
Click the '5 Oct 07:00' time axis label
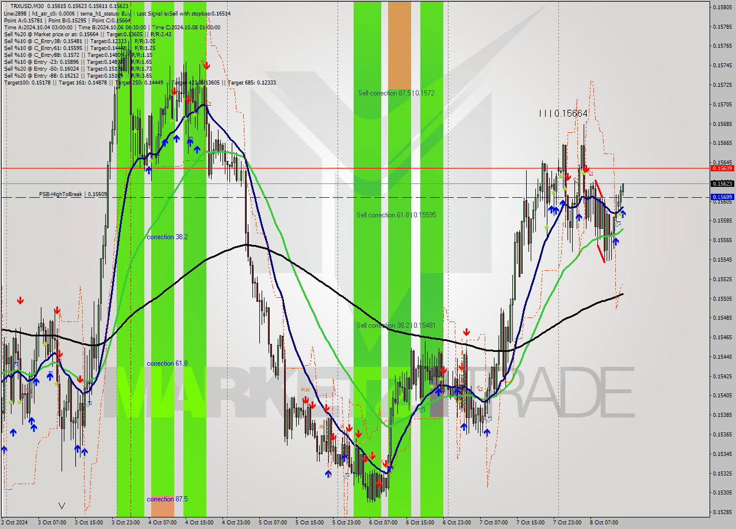coord(273,523)
